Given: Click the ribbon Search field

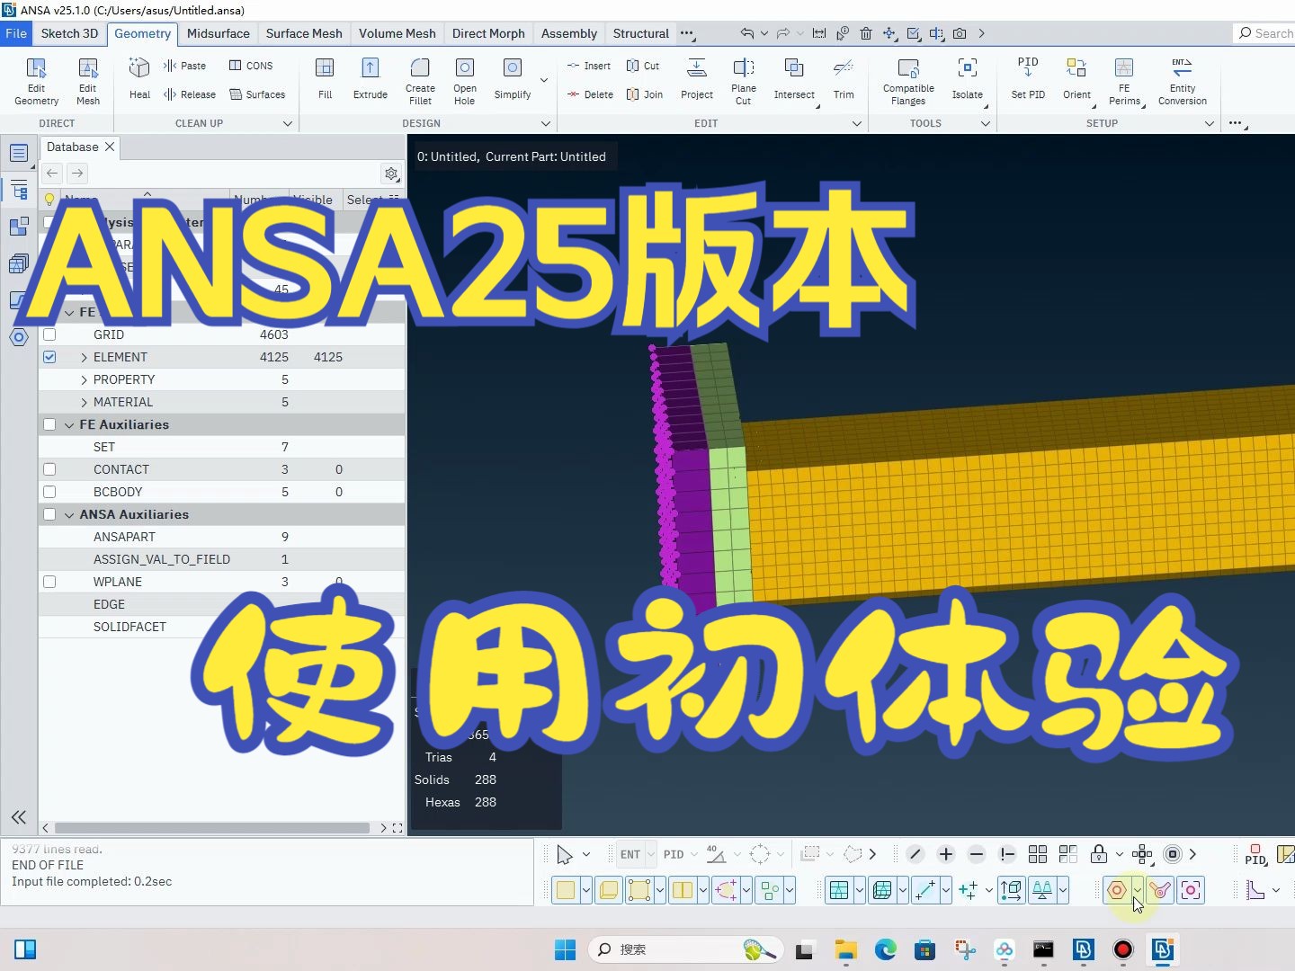Looking at the screenshot, I should coord(1264,33).
